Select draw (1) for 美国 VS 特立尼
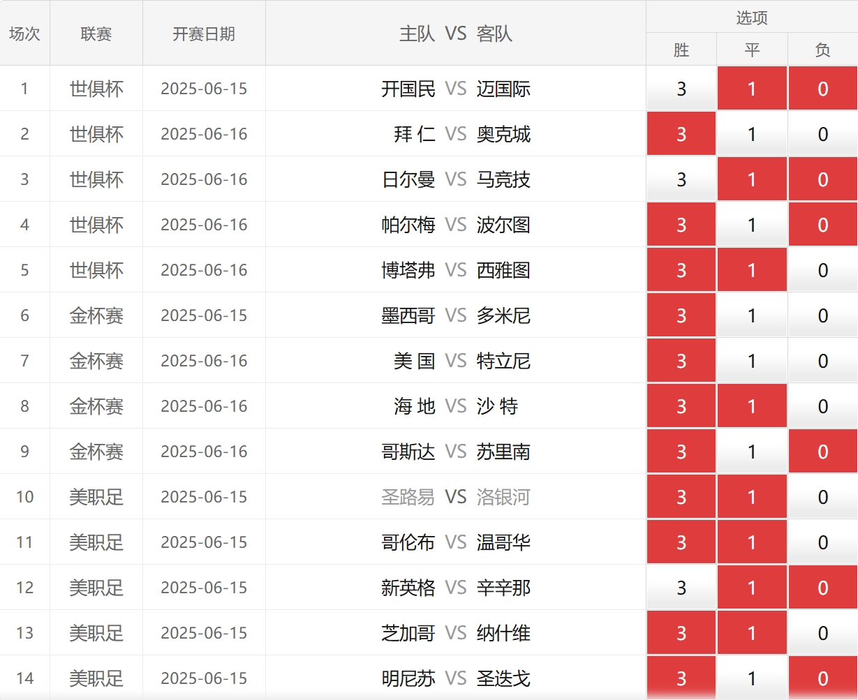The height and width of the screenshot is (700, 858). 752,361
